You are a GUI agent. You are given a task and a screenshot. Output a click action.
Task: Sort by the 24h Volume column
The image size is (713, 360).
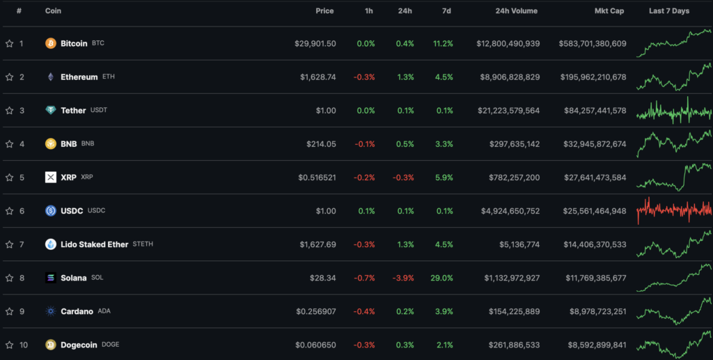pos(516,11)
